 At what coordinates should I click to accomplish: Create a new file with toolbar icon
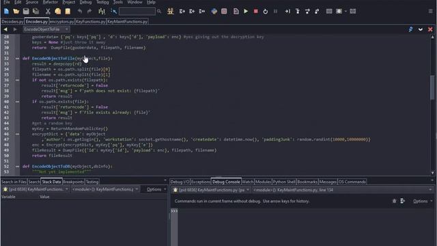pos(6,11)
